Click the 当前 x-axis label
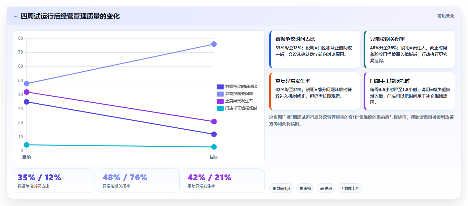The image size is (468, 206). [26, 157]
